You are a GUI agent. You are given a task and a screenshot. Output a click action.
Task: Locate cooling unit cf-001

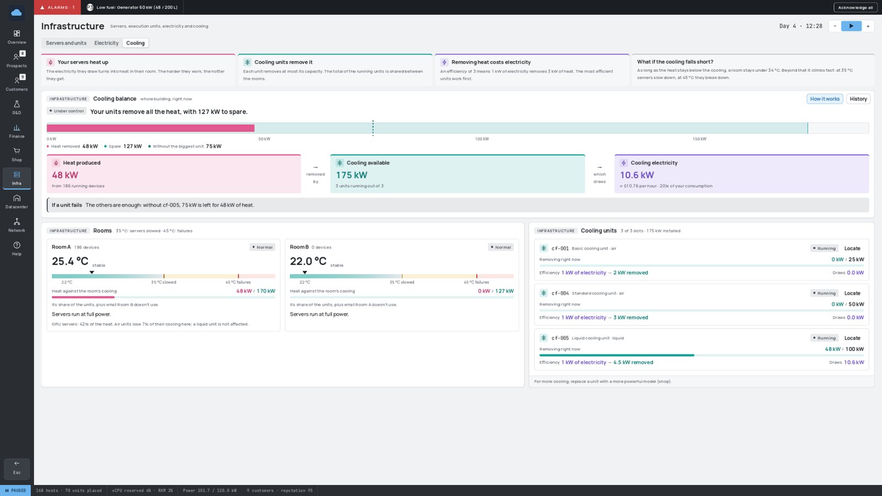click(x=852, y=248)
